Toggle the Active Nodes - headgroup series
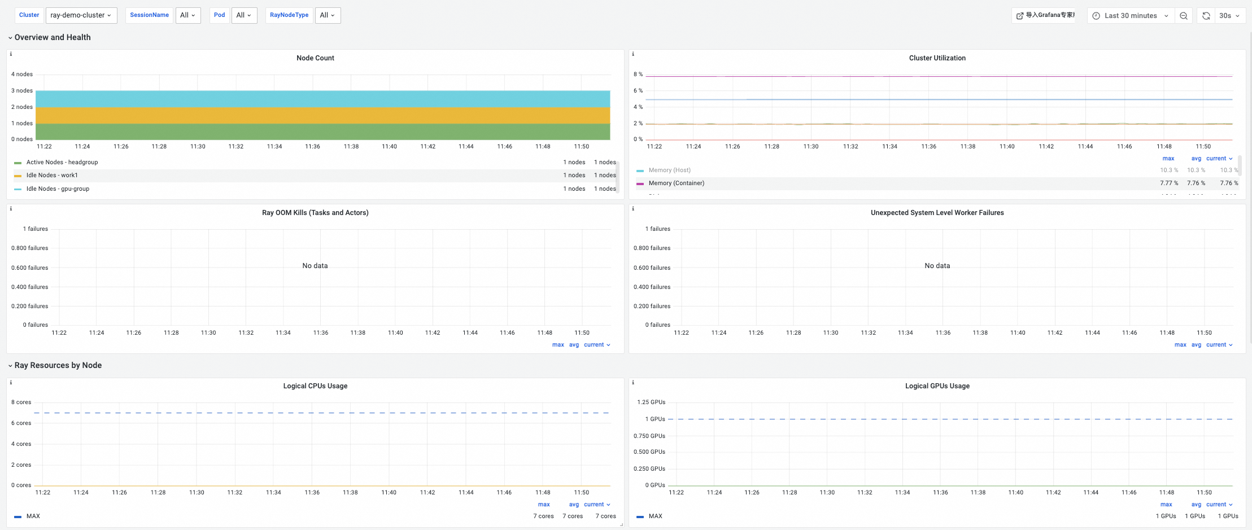Screen dimensions: 1252x530 62,163
